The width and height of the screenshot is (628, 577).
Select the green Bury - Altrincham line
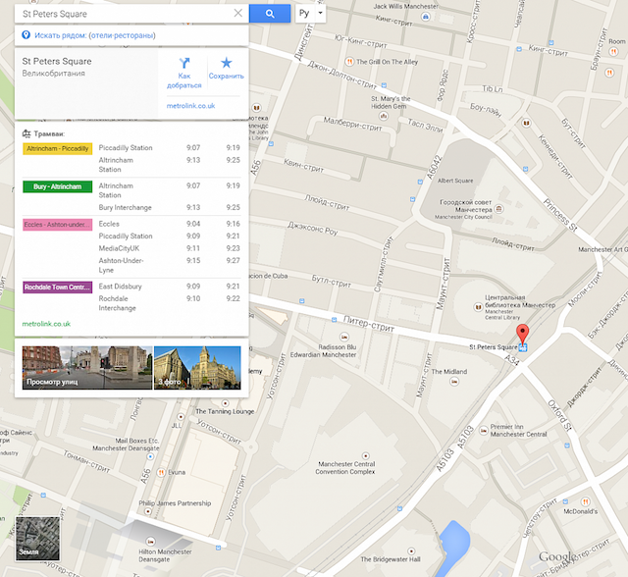point(57,186)
